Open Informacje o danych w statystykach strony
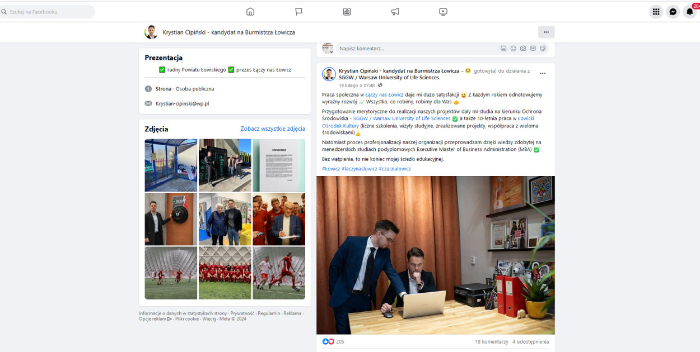This screenshot has height=352, width=700. click(x=183, y=313)
